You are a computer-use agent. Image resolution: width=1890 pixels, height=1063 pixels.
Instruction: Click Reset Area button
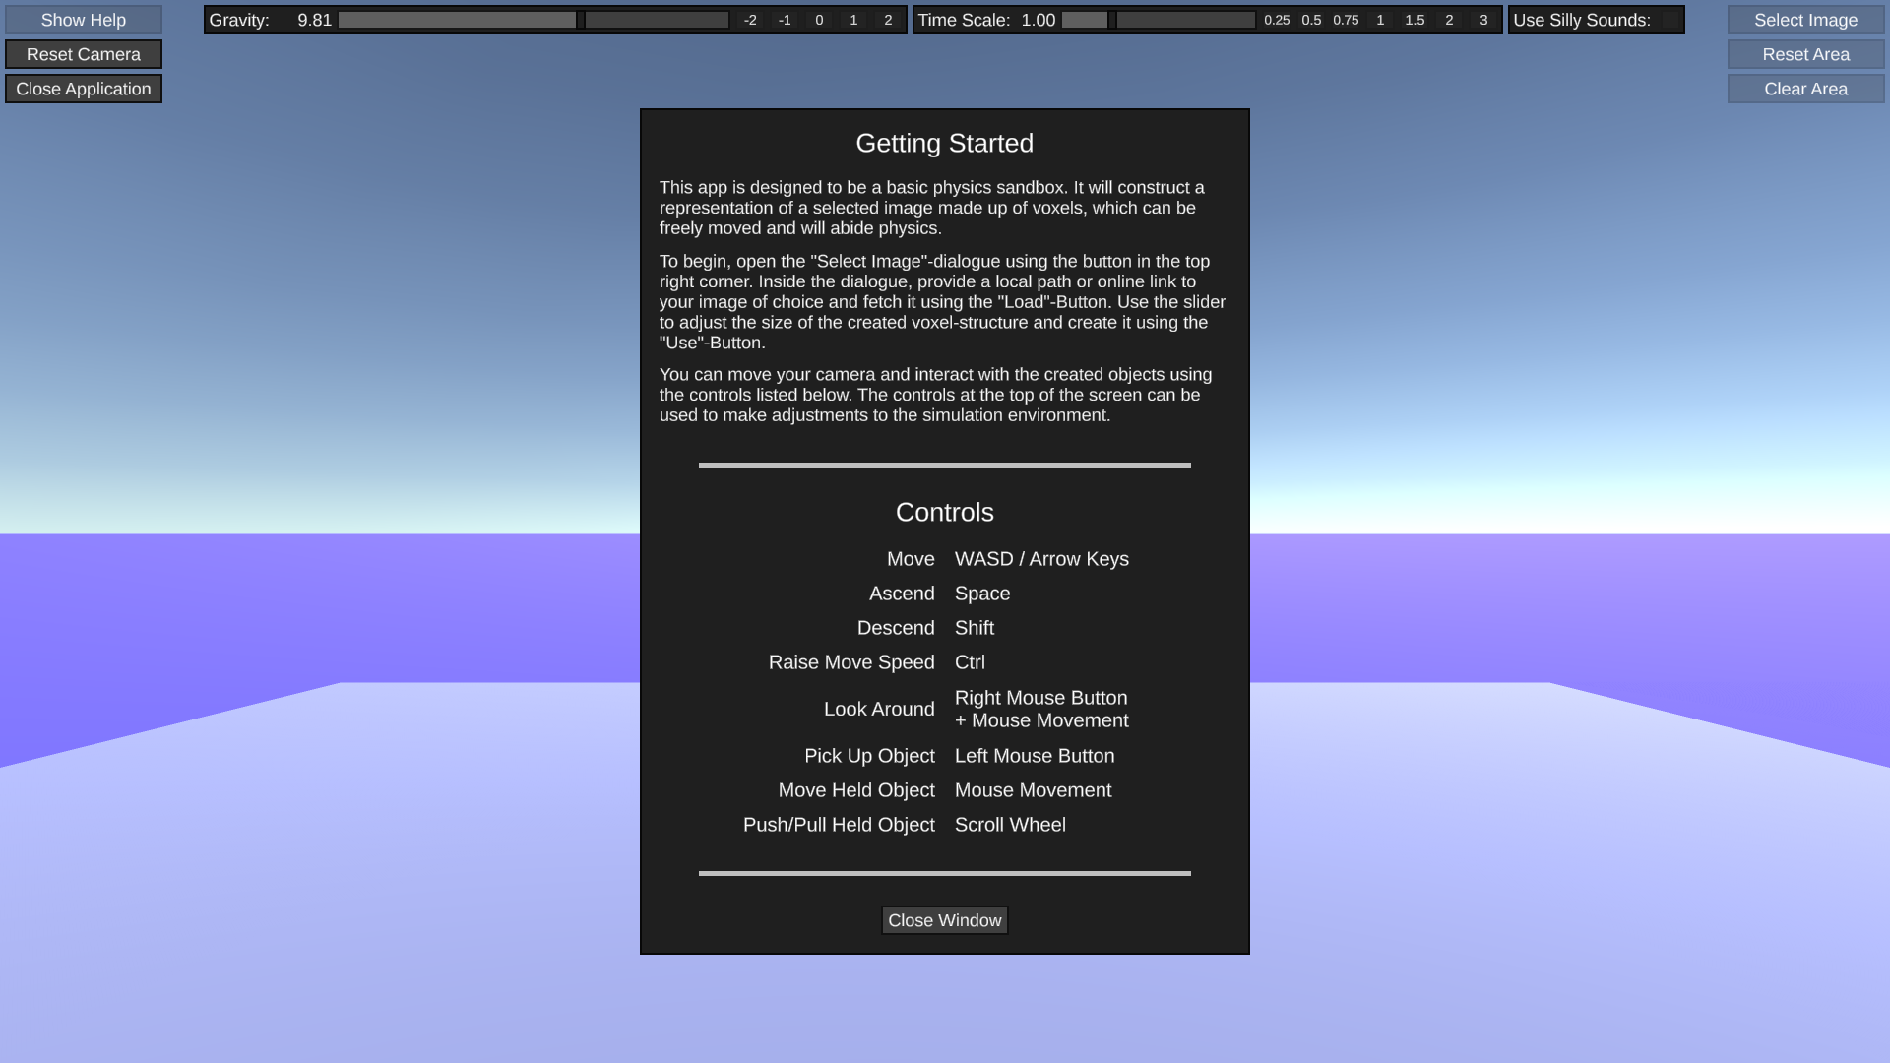[1805, 54]
